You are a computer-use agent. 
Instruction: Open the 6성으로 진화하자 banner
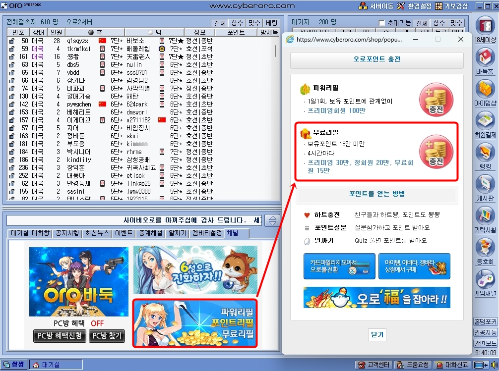pyautogui.click(x=195, y=270)
